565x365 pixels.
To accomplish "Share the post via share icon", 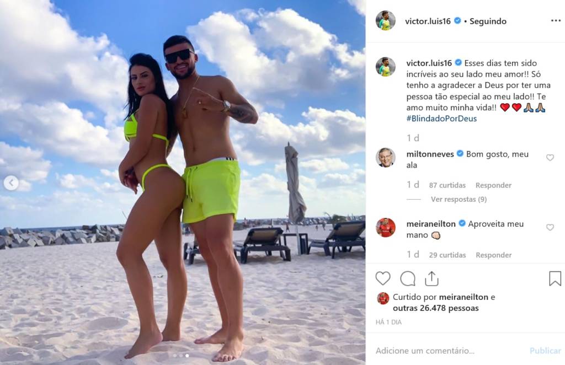I will click(431, 278).
